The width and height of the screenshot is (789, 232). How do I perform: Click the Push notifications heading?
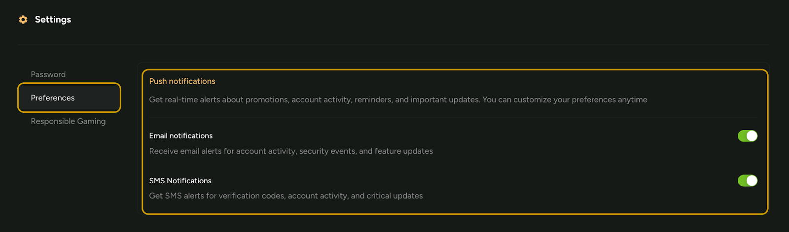182,81
